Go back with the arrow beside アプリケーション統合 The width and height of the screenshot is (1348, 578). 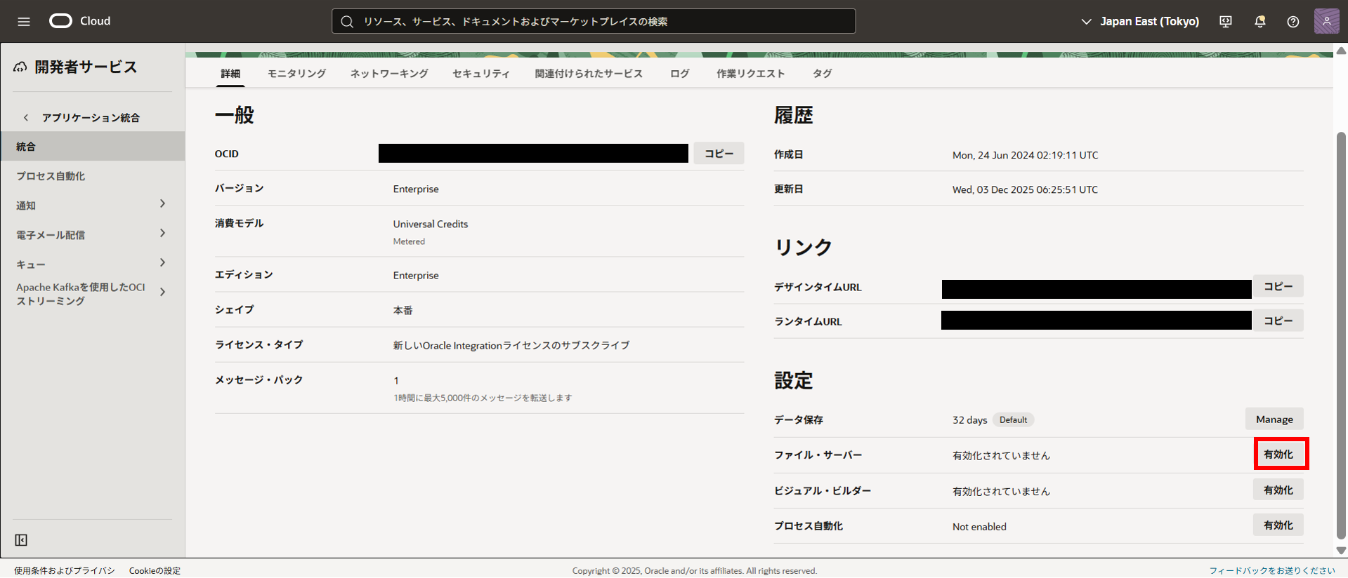pyautogui.click(x=26, y=118)
